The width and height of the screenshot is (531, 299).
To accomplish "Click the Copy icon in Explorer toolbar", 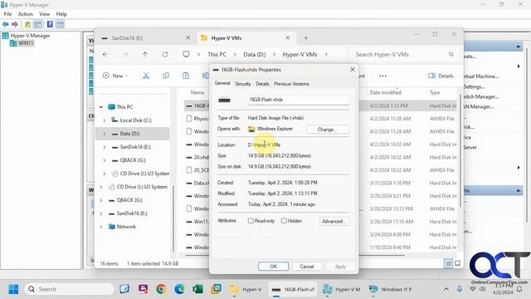I will (166, 76).
